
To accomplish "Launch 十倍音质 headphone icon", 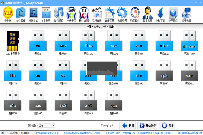I will [x=71, y=14].
